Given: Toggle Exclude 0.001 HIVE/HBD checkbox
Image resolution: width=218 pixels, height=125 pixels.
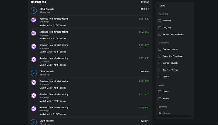Looking at the screenshot, I should coord(160,35).
